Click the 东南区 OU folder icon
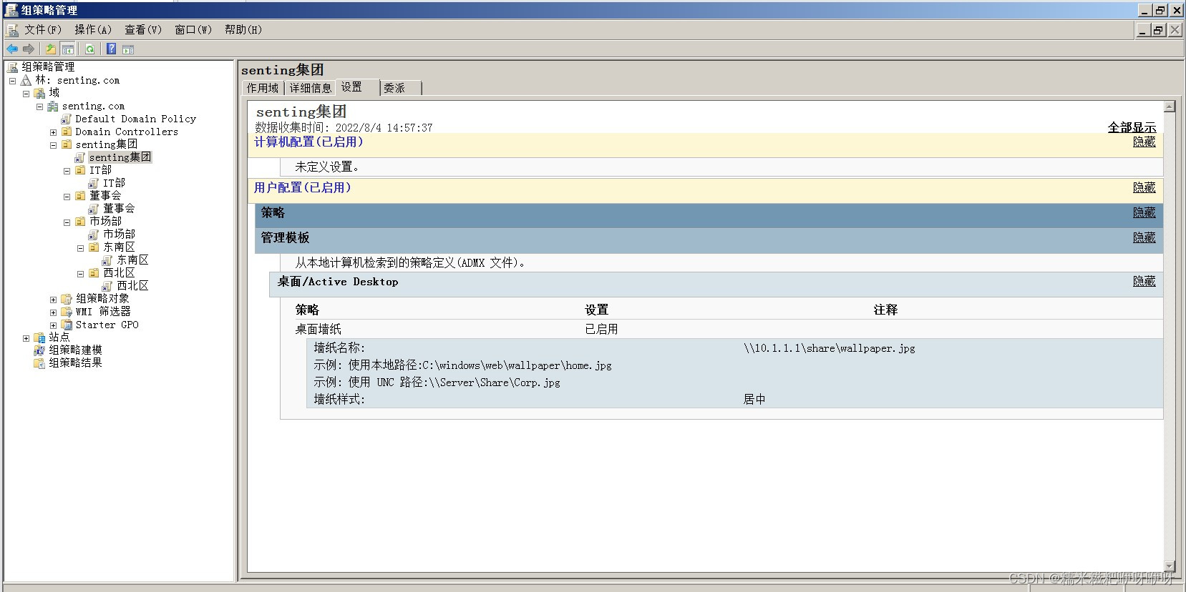 click(94, 247)
